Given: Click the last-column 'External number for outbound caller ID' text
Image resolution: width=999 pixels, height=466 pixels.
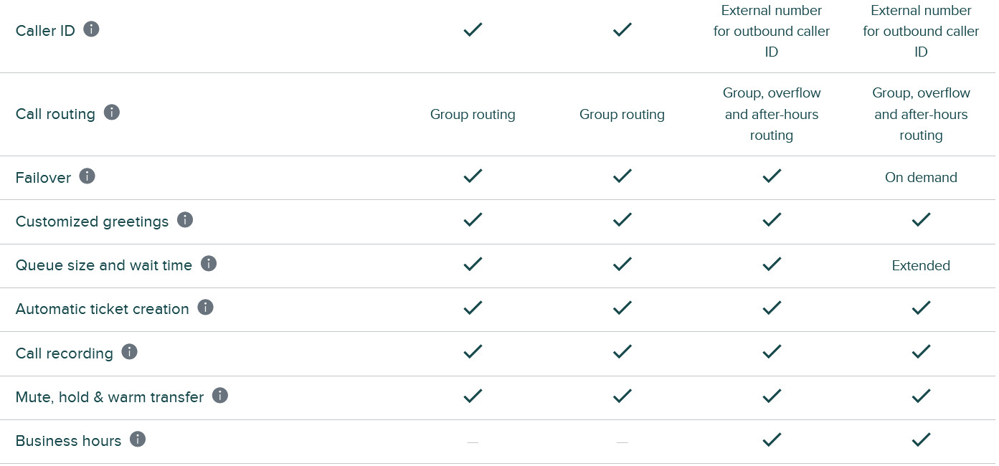Looking at the screenshot, I should pos(921,31).
